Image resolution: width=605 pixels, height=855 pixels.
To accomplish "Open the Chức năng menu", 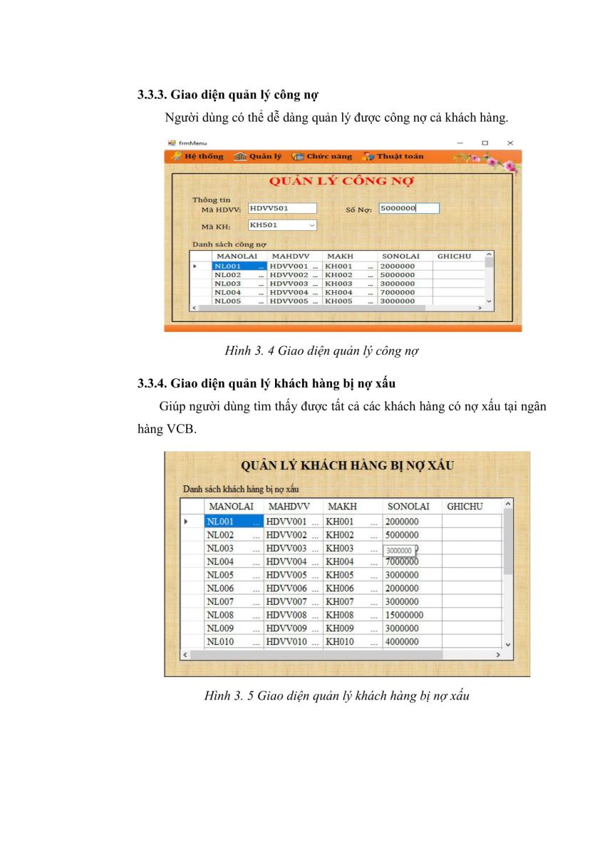I will coord(322,157).
